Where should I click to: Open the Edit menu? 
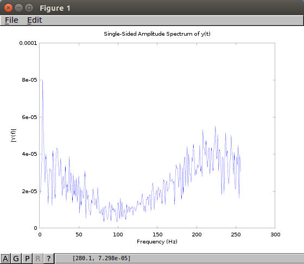tap(34, 20)
